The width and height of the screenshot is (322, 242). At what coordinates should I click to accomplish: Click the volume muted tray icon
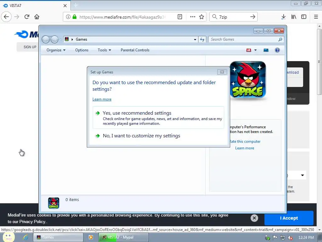[290, 238]
